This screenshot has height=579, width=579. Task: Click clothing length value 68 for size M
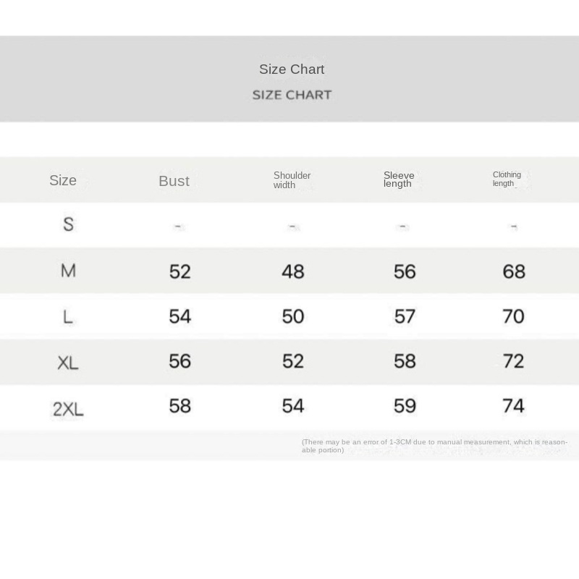click(x=513, y=271)
